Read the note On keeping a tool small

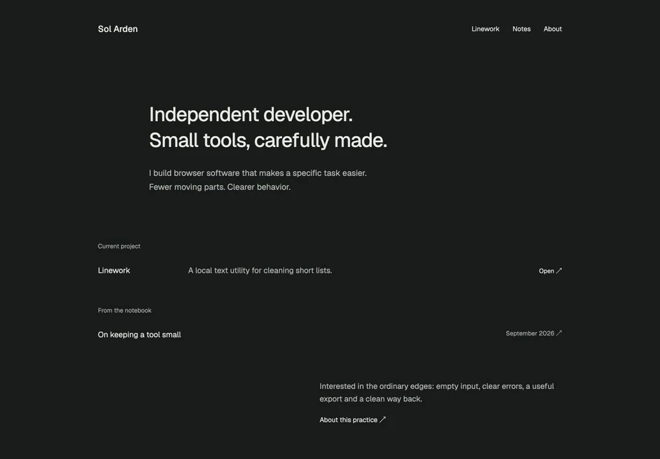pos(140,335)
